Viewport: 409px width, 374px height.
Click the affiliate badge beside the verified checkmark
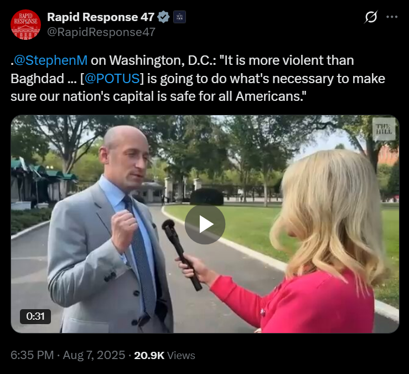coord(179,17)
